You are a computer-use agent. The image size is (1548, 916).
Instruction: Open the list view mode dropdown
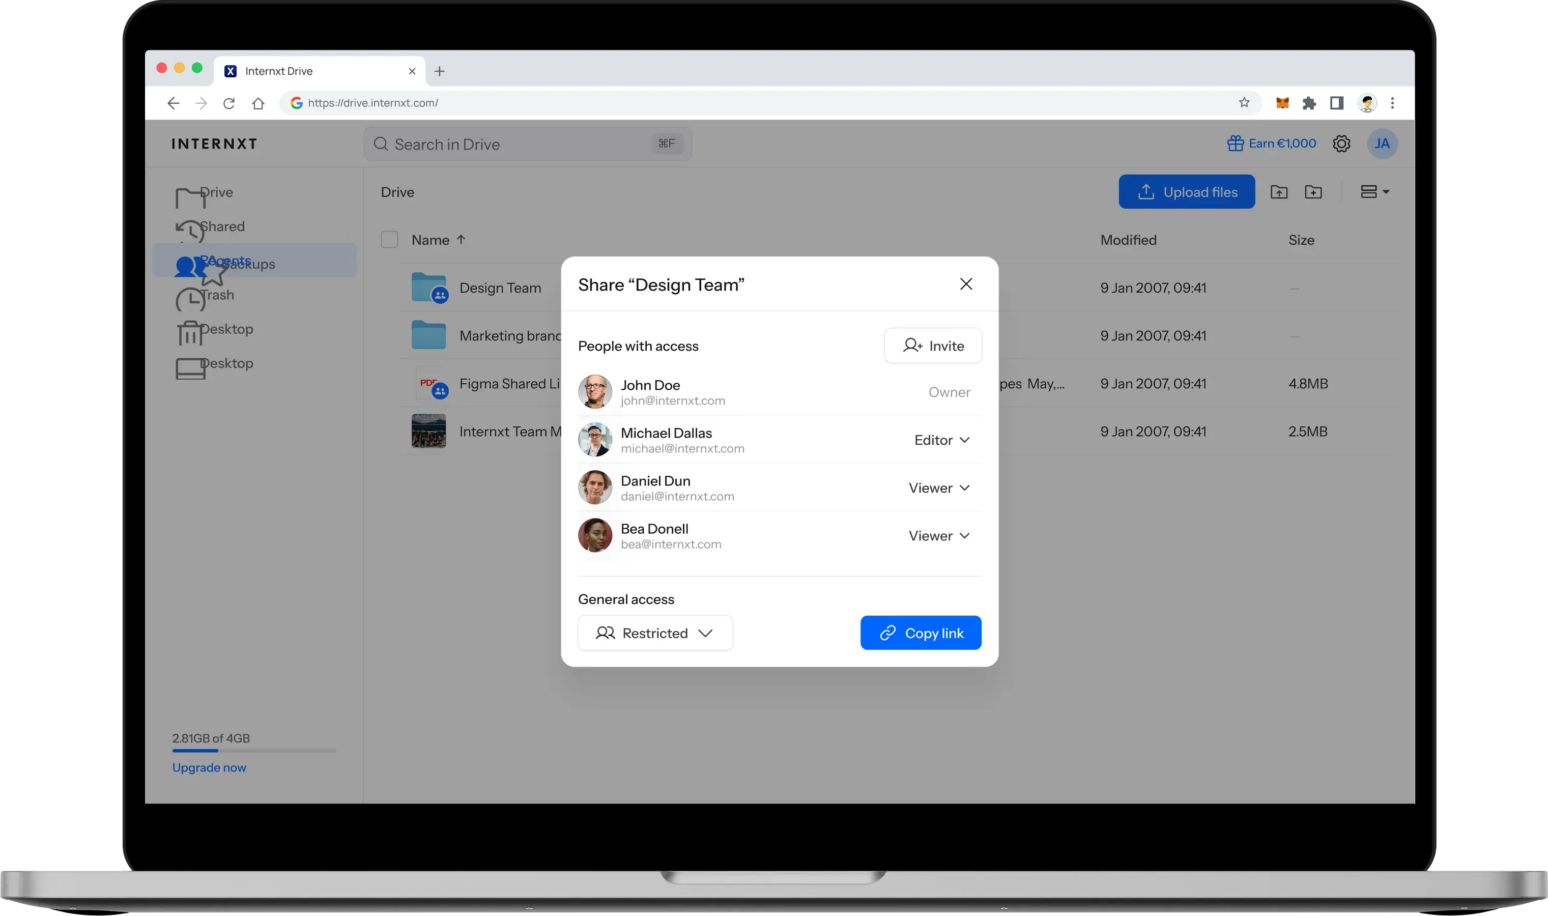point(1375,192)
